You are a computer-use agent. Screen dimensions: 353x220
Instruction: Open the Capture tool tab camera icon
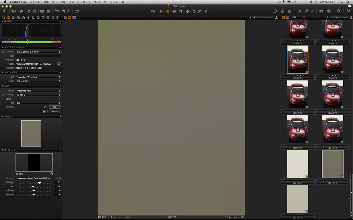pos(8,17)
